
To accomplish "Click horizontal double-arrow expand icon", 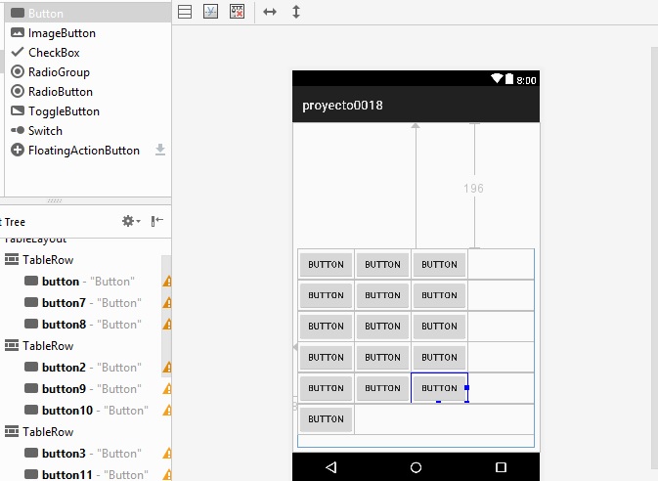I will click(271, 12).
